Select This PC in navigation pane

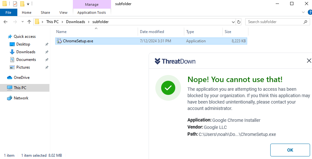25,88
